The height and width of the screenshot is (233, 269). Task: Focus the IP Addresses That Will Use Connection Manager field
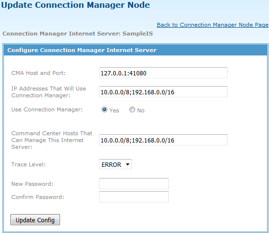[163, 92]
